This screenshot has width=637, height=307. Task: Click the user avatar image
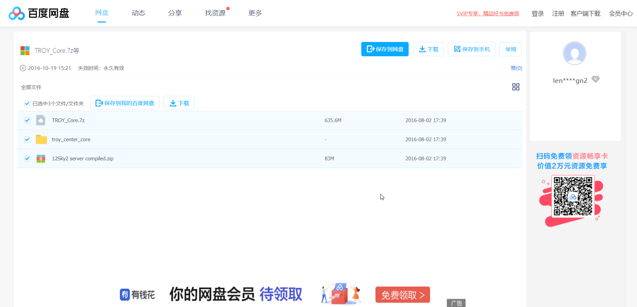pos(574,54)
